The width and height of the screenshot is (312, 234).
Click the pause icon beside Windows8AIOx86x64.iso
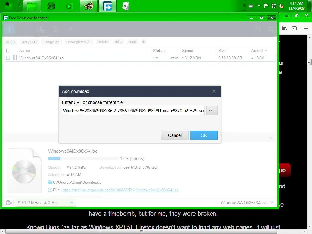pyautogui.click(x=15, y=58)
